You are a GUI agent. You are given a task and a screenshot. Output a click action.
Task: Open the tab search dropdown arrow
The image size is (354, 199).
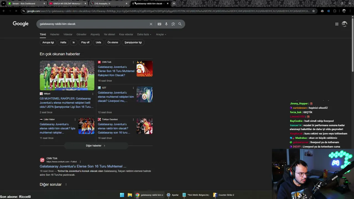click(3, 4)
